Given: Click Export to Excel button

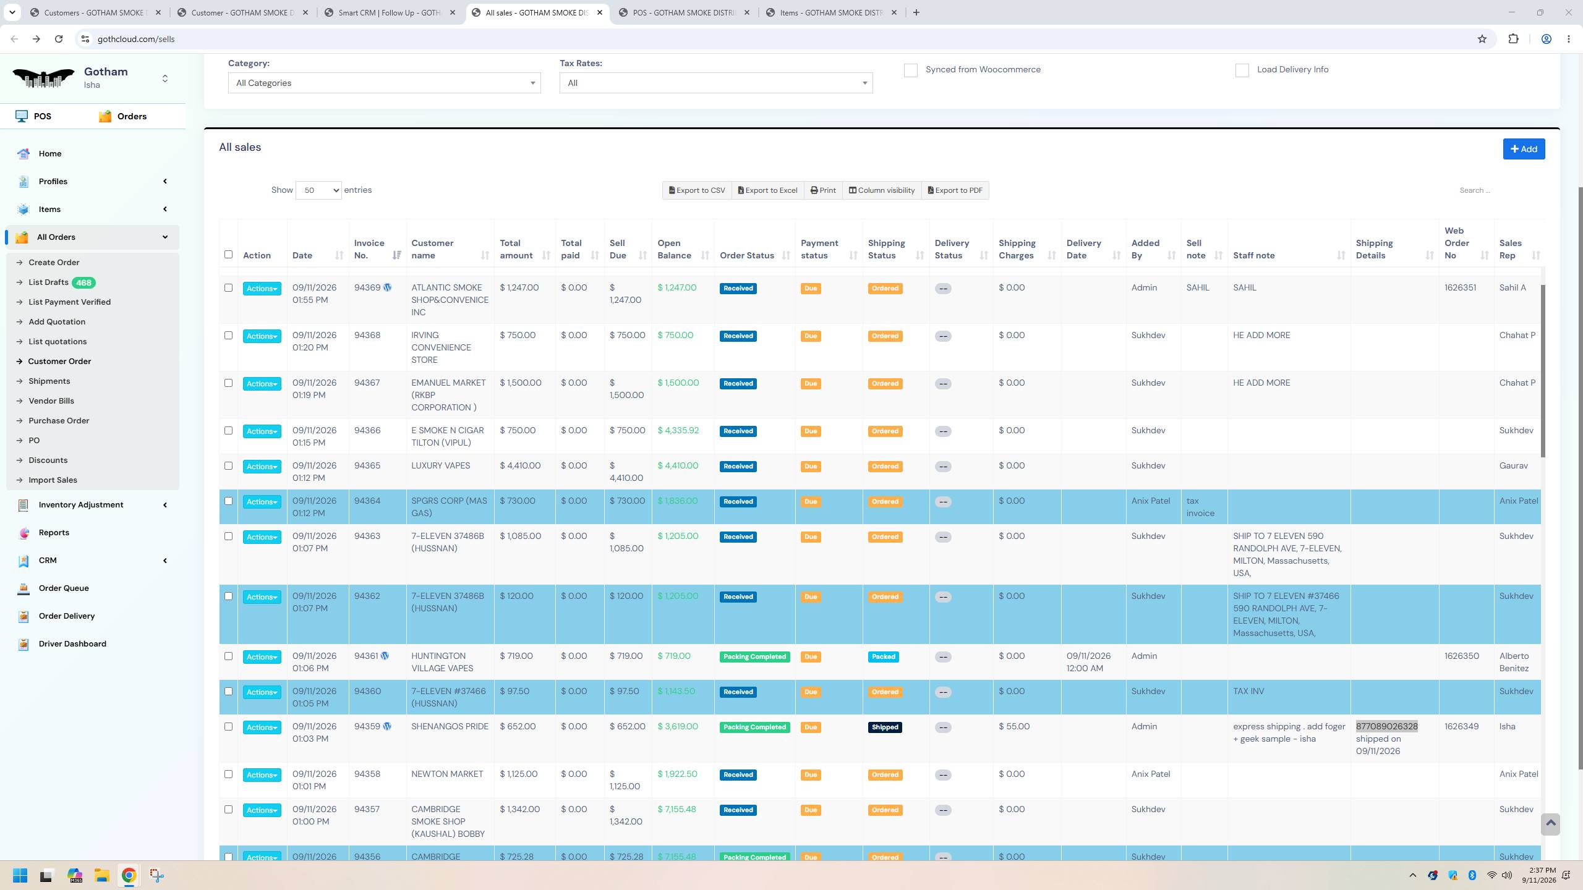Looking at the screenshot, I should pyautogui.click(x=767, y=190).
